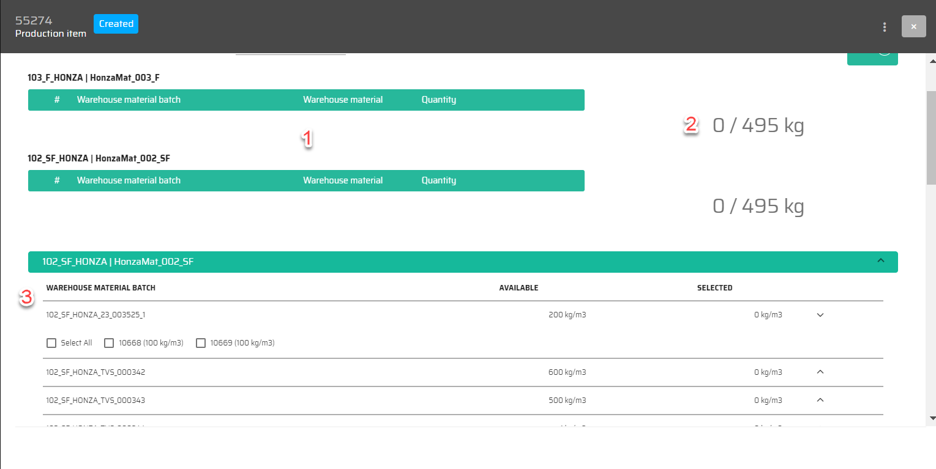Select batch row 102_SF_HONZA_TVS_000342

point(95,372)
